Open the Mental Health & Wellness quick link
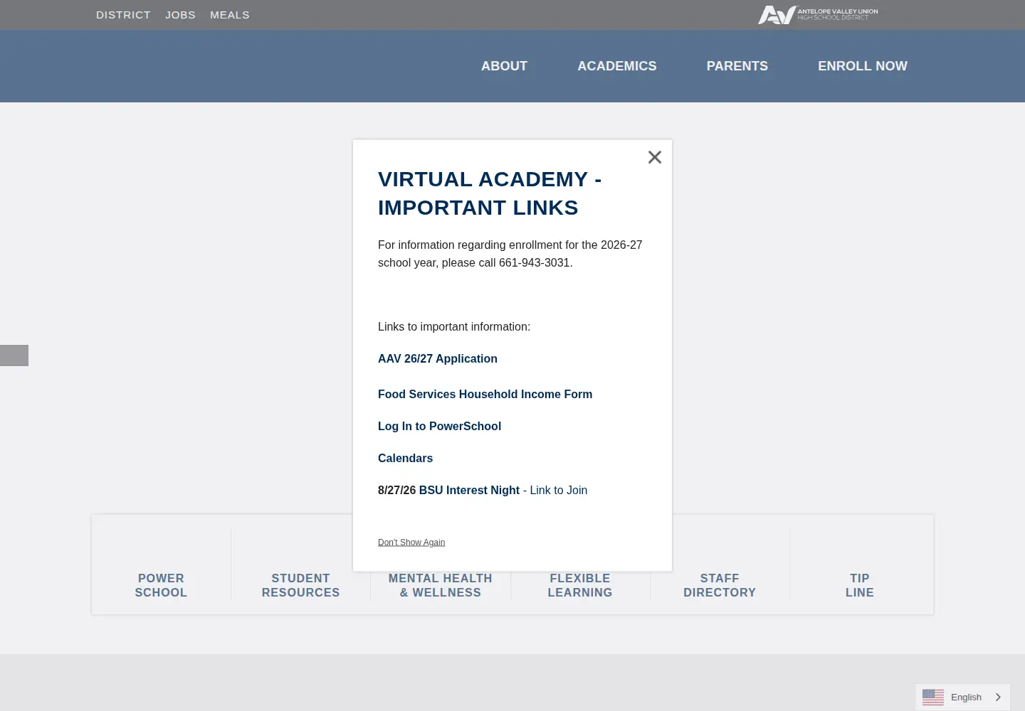Screen dimensions: 1025x711 (441, 585)
